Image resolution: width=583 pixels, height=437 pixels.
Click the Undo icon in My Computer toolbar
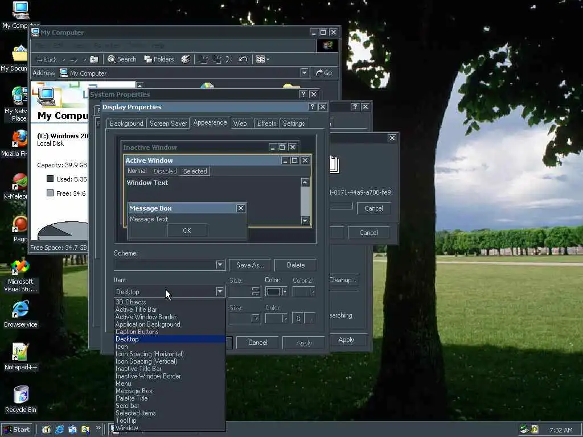(243, 59)
